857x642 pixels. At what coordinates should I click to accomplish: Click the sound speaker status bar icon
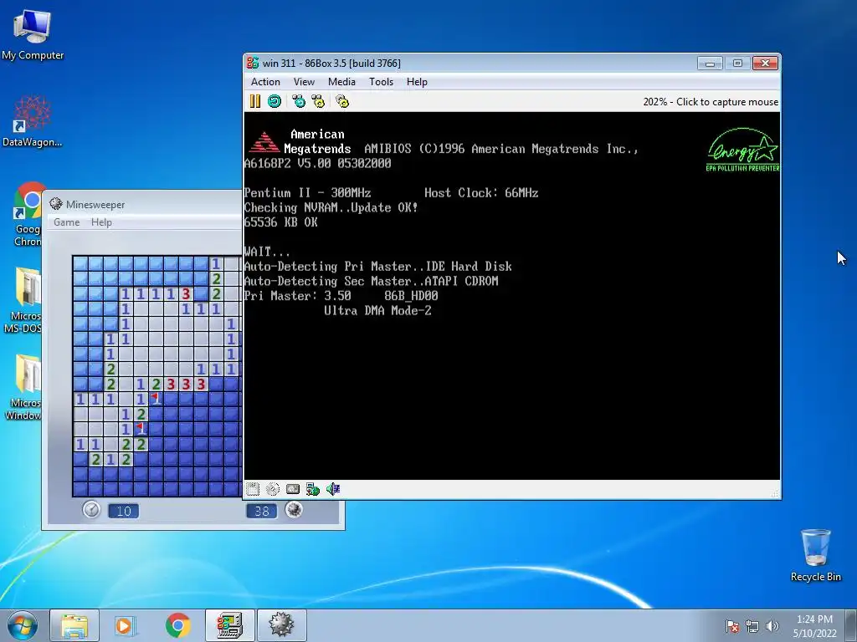pos(333,489)
